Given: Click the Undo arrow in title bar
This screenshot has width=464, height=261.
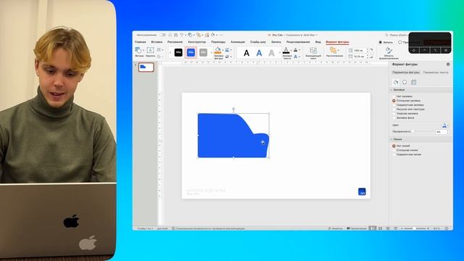Looking at the screenshot, I should (182, 35).
